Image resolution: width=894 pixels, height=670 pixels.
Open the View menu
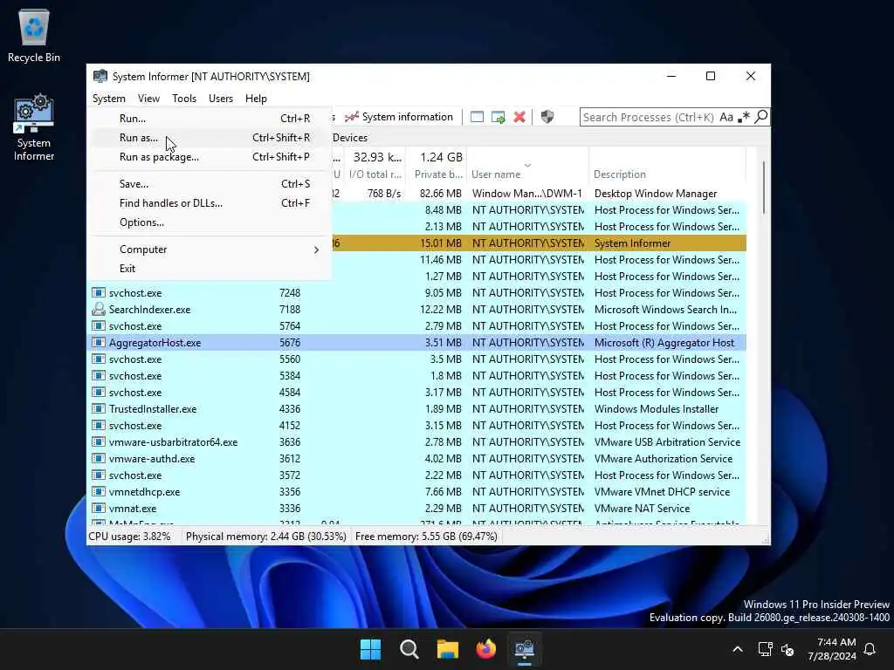148,99
